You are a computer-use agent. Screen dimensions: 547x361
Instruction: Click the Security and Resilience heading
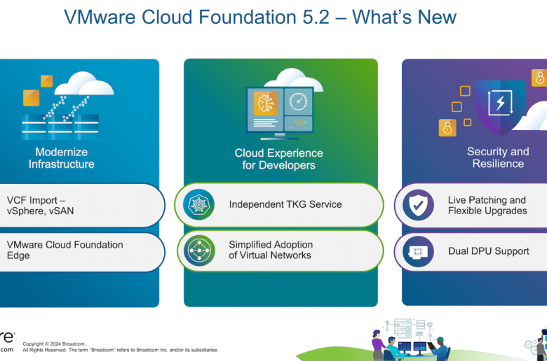[498, 157]
